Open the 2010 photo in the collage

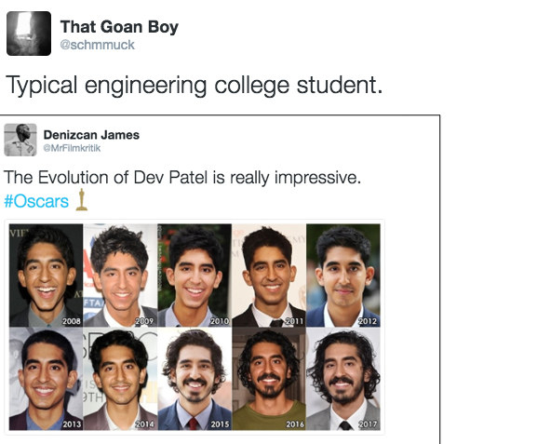pos(195,276)
